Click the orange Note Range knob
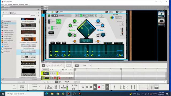Image resolution: width=171 pixels, height=96 pixels. pos(75,41)
